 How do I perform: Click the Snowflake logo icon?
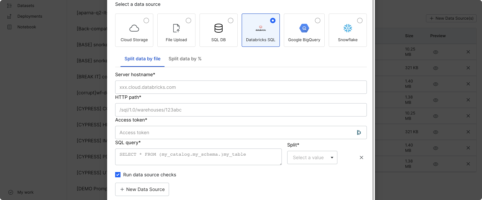tap(348, 28)
